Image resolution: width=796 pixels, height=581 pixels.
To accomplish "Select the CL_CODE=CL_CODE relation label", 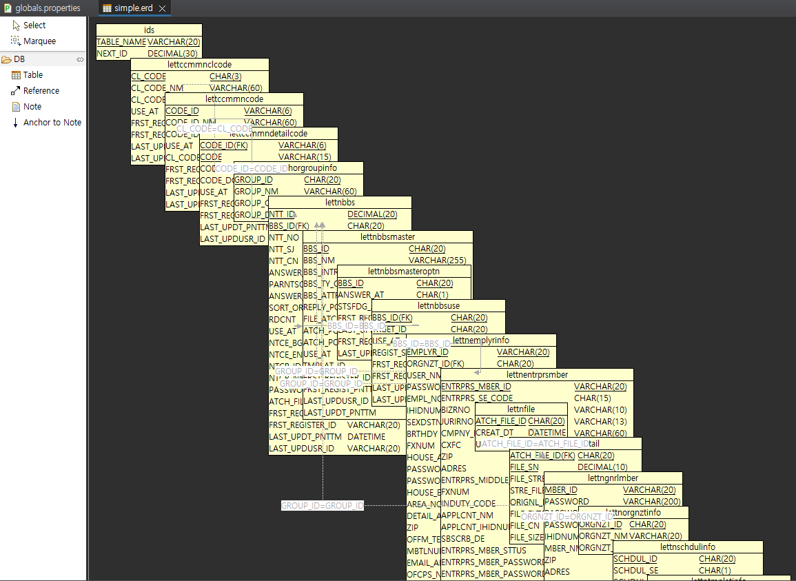I will (x=214, y=129).
